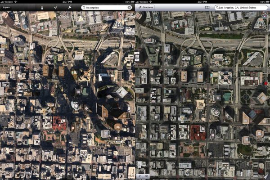The width and height of the screenshot is (270, 180).
Task: Clear the 'los angeles' search text
Action: [x=130, y=8]
